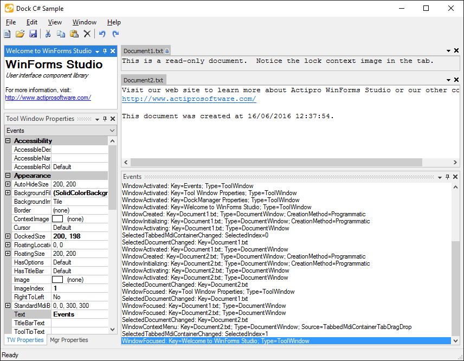Screen dimensions: 464x361
Task: Expand the StandardMdiBounds property
Action: click(8, 306)
